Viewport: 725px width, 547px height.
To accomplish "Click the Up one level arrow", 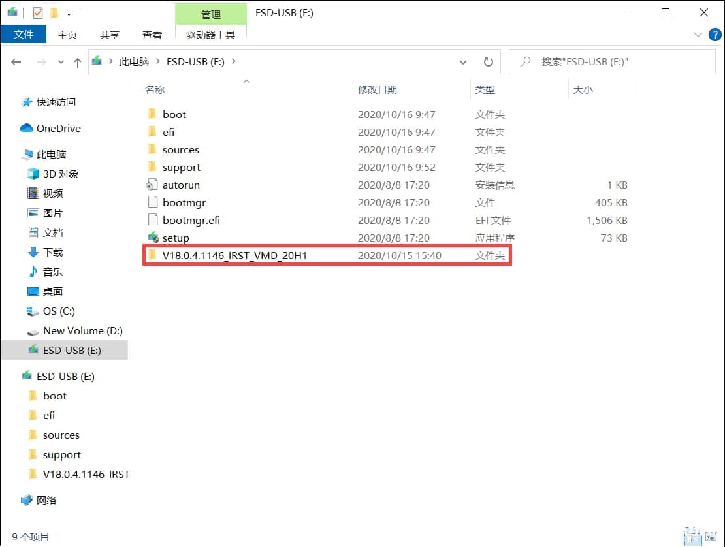I will 78,62.
